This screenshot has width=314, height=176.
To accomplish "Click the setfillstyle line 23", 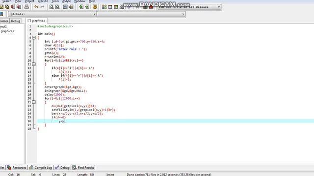I will 83,110.
